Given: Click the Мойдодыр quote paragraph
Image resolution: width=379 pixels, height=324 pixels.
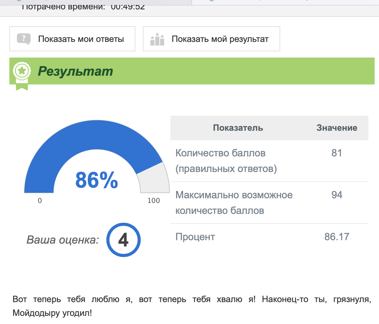Looking at the screenshot, I should (x=192, y=306).
